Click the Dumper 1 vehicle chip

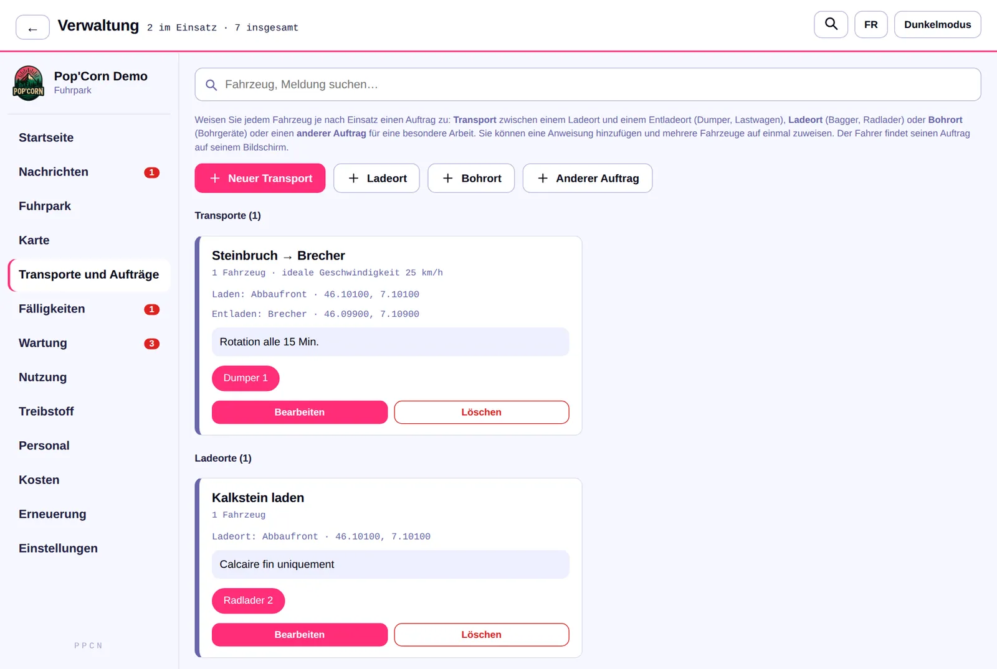click(x=246, y=378)
